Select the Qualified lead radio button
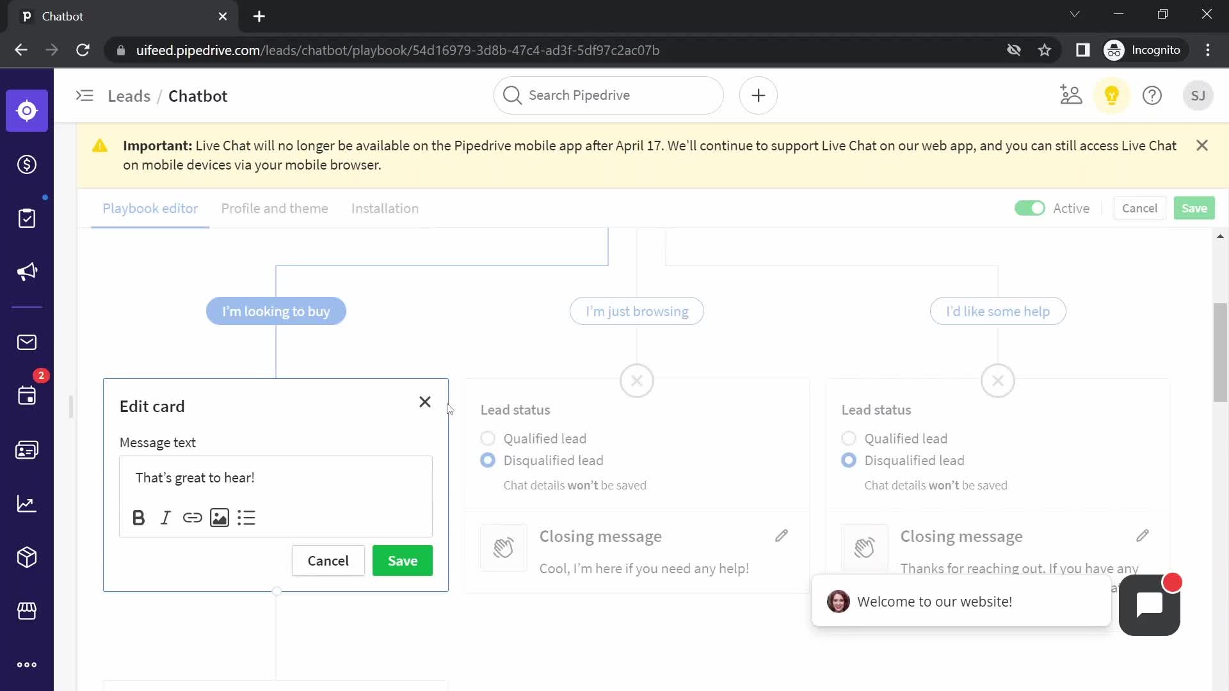Viewport: 1229px width, 691px height. click(488, 438)
